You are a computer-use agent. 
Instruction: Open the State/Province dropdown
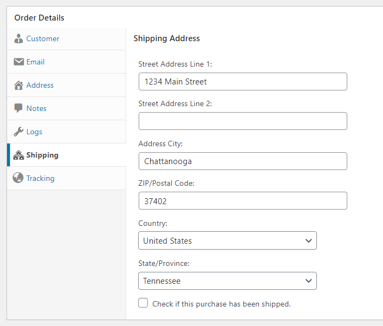pyautogui.click(x=227, y=281)
